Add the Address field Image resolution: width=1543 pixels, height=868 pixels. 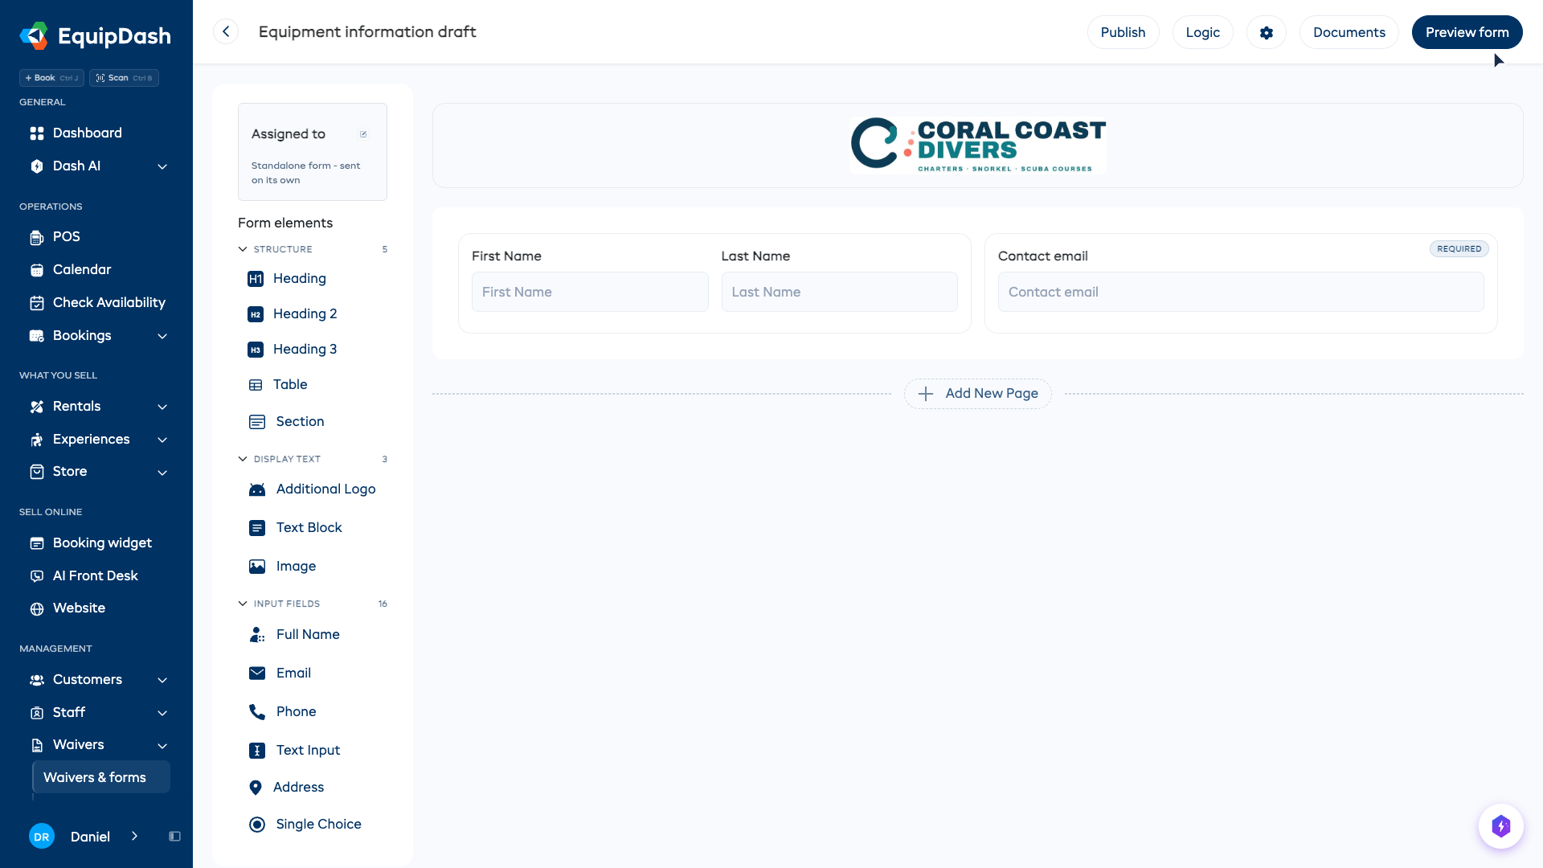click(286, 788)
